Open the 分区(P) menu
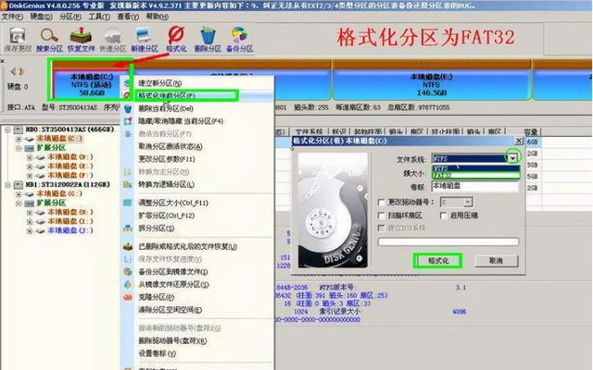Viewport: 593px width, 370px height. tap(70, 17)
